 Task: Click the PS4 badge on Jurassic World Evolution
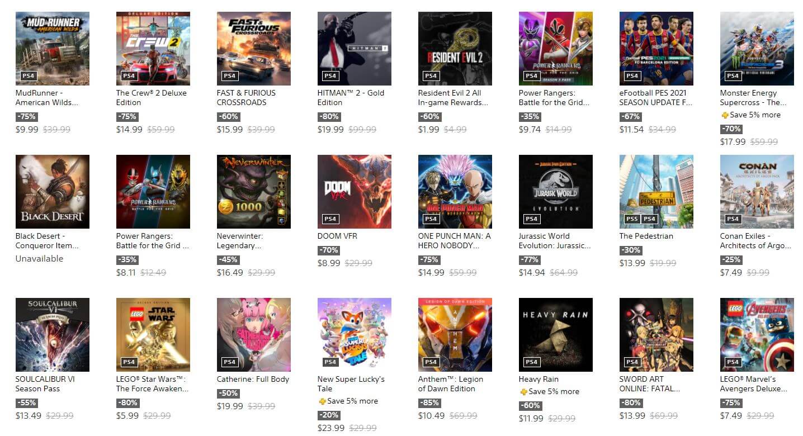pyautogui.click(x=531, y=219)
